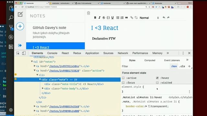Open the DevTools three-dot customize menu
This screenshot has width=207, height=116.
coord(183,53)
